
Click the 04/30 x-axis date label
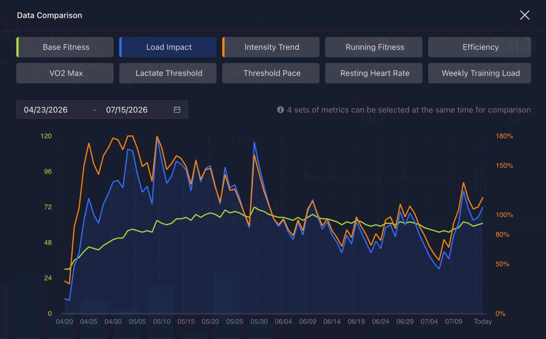113,322
